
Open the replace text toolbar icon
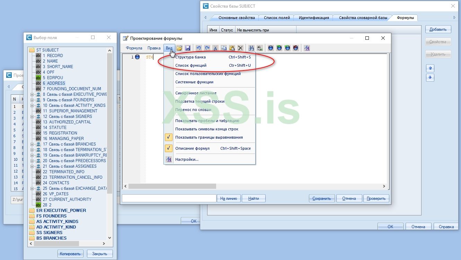point(260,48)
